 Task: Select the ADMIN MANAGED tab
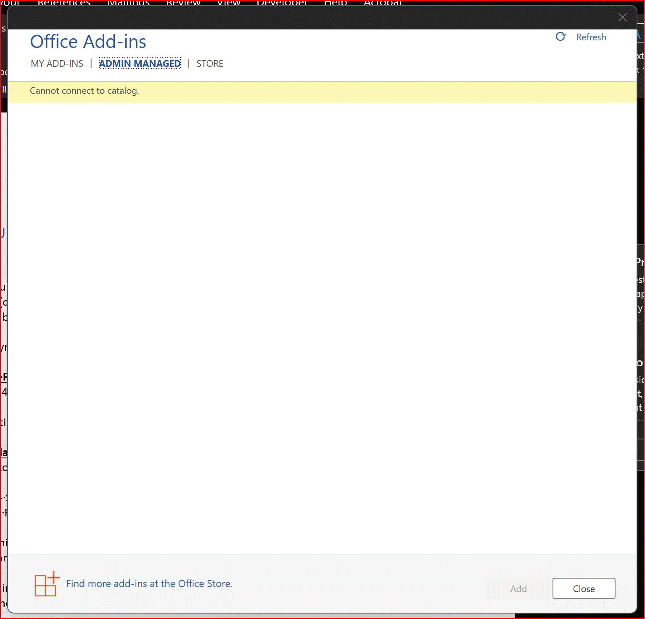140,63
